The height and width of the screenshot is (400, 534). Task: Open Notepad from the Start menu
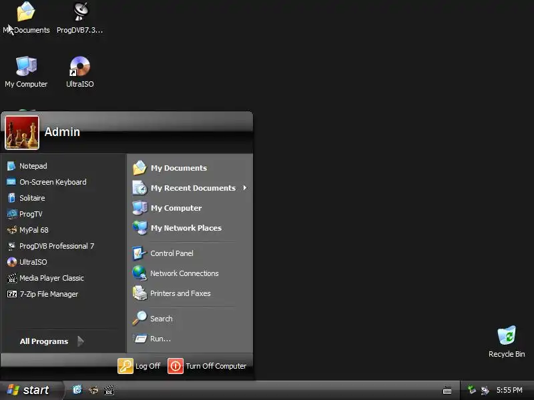[63, 166]
